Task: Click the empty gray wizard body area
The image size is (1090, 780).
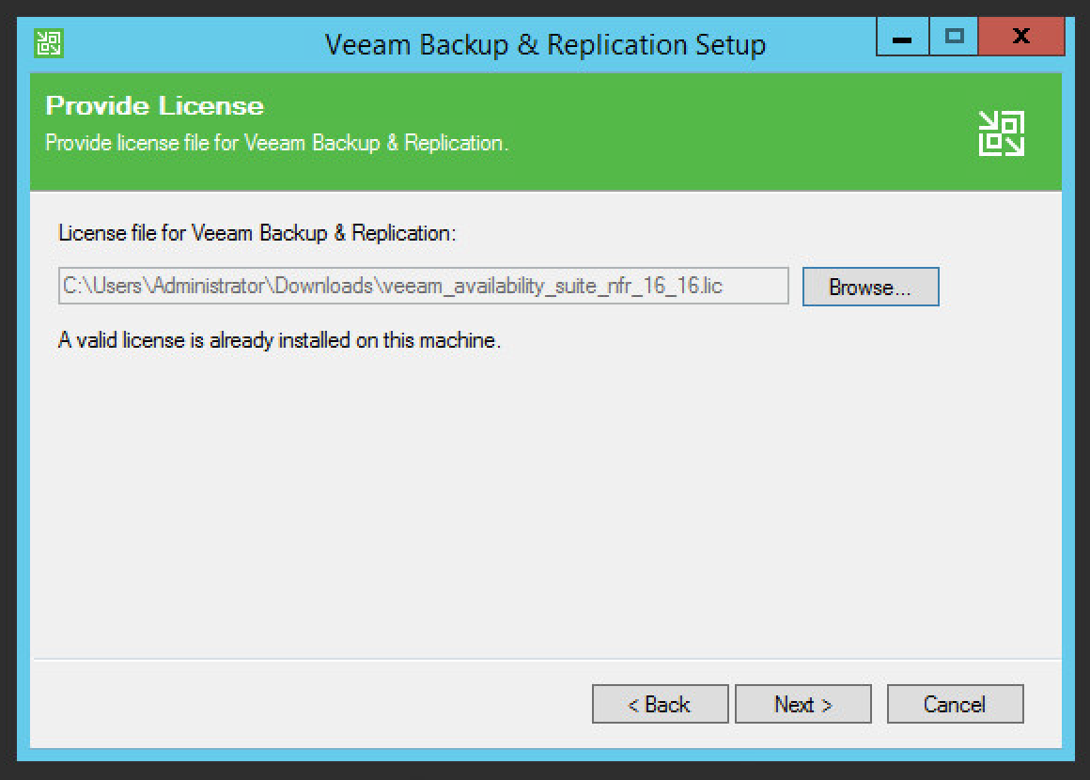Action: [545, 498]
